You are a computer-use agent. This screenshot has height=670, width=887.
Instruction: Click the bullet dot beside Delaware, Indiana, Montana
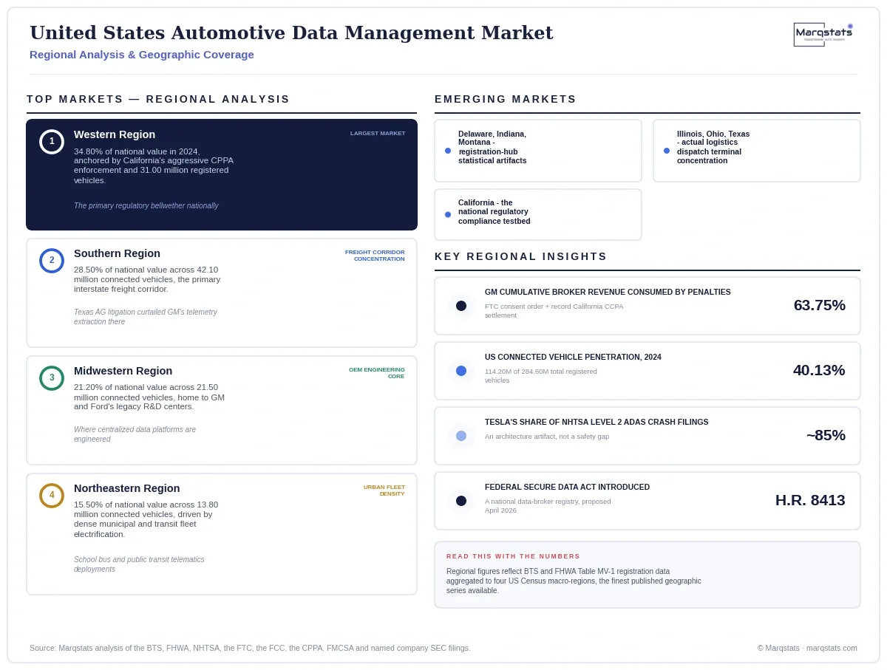click(448, 151)
